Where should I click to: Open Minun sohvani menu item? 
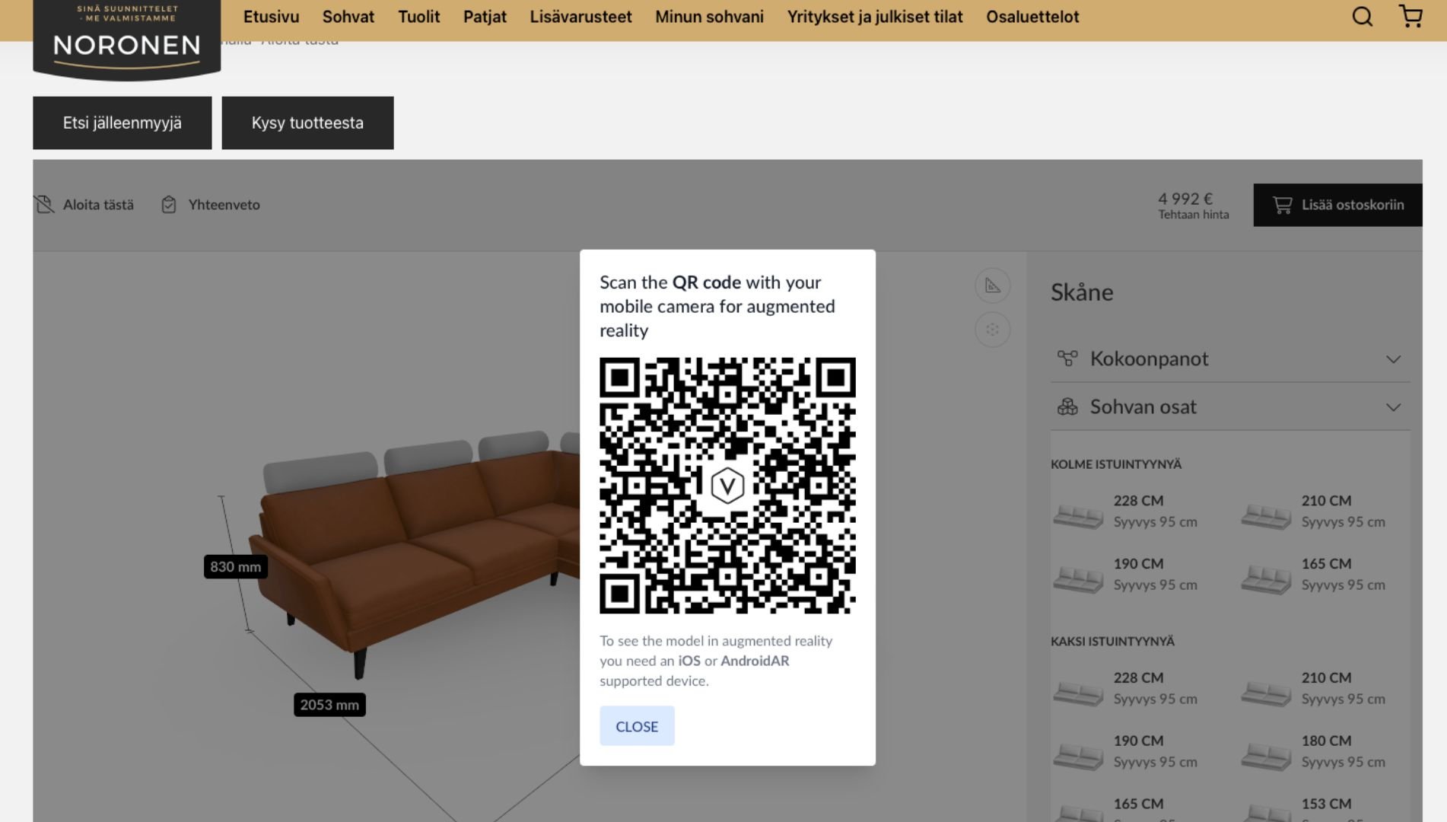tap(709, 17)
